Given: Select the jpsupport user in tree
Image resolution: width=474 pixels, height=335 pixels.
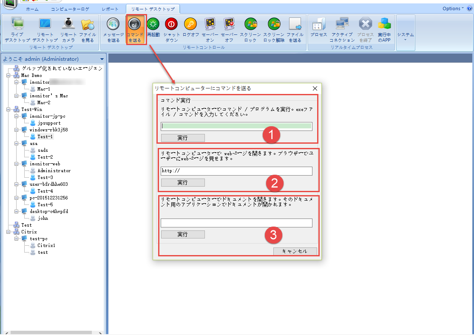Looking at the screenshot, I should 49,123.
